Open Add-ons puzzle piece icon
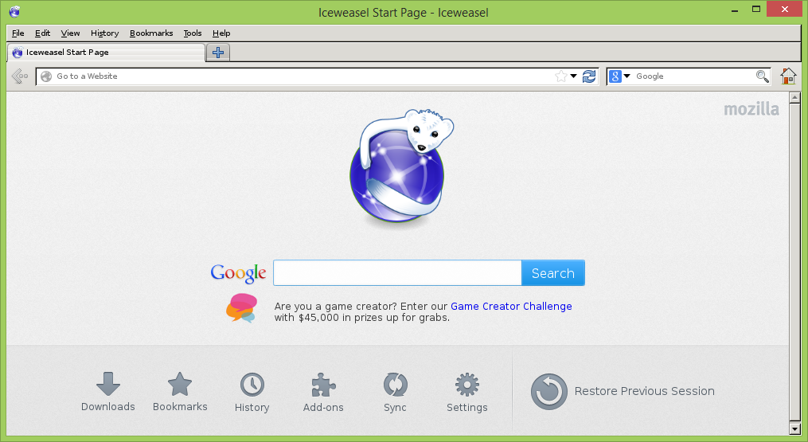The image size is (808, 442). (x=324, y=385)
